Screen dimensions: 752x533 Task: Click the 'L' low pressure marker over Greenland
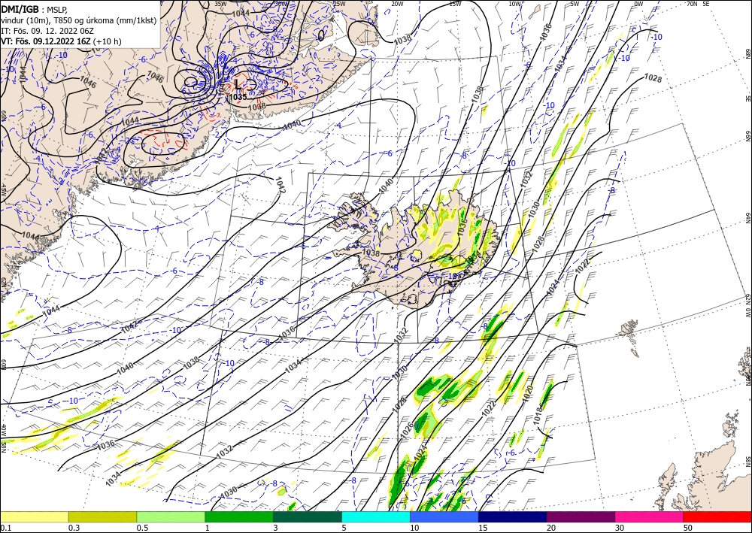(x=238, y=85)
